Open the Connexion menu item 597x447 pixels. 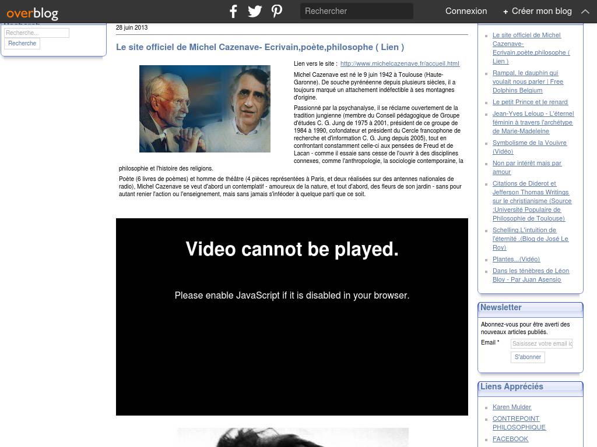pos(466,11)
